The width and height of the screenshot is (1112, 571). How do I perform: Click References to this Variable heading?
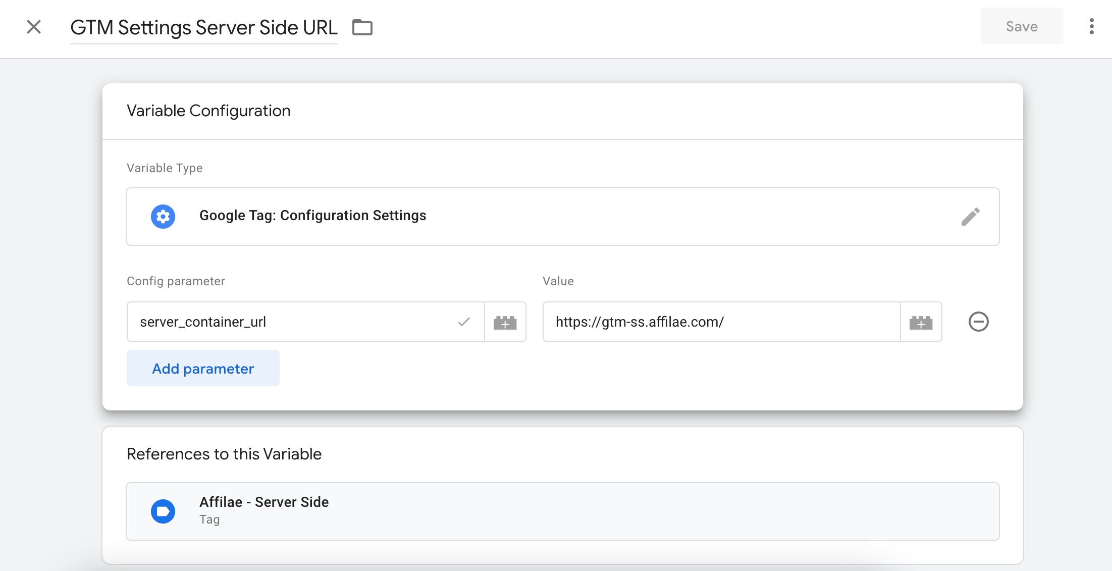point(224,454)
